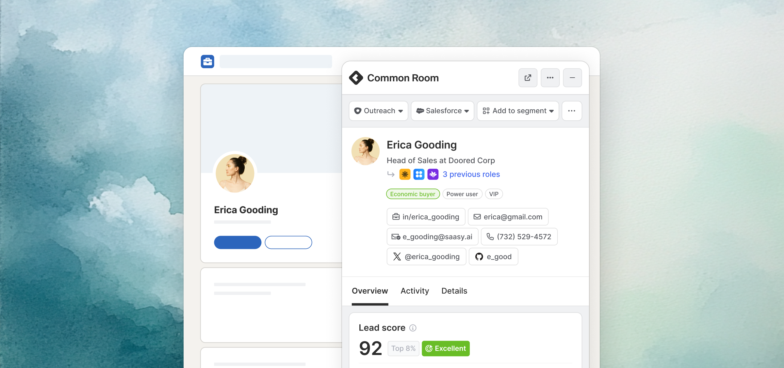This screenshot has height=368, width=784.
Task: Expand the Salesforce dropdown
Action: [x=442, y=111]
